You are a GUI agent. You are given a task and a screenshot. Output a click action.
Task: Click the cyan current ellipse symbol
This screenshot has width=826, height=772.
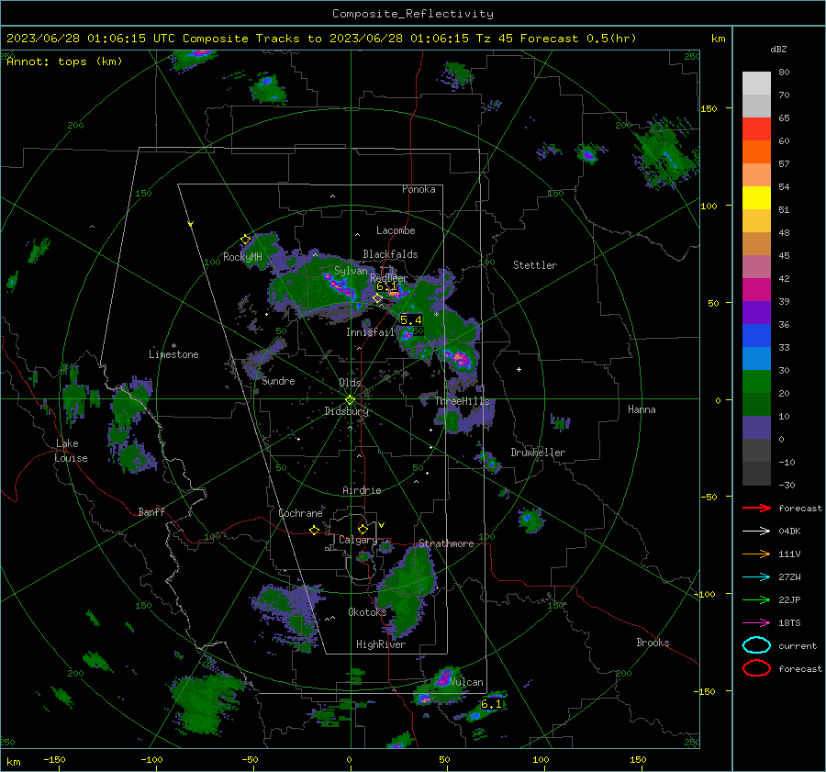(756, 645)
